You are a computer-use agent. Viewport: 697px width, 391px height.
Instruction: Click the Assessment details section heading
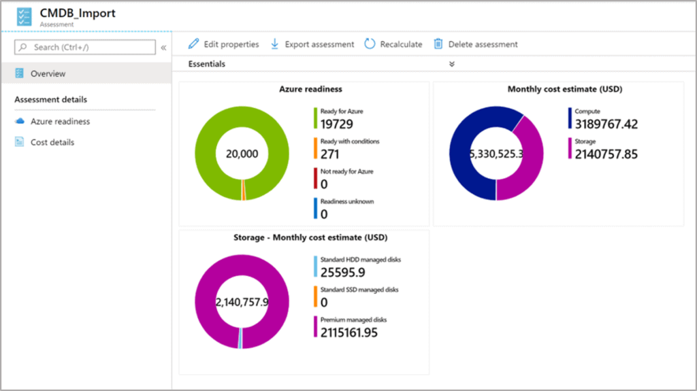[x=50, y=99]
